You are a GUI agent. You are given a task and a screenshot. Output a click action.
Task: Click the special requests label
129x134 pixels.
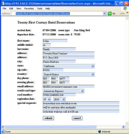point(27,103)
